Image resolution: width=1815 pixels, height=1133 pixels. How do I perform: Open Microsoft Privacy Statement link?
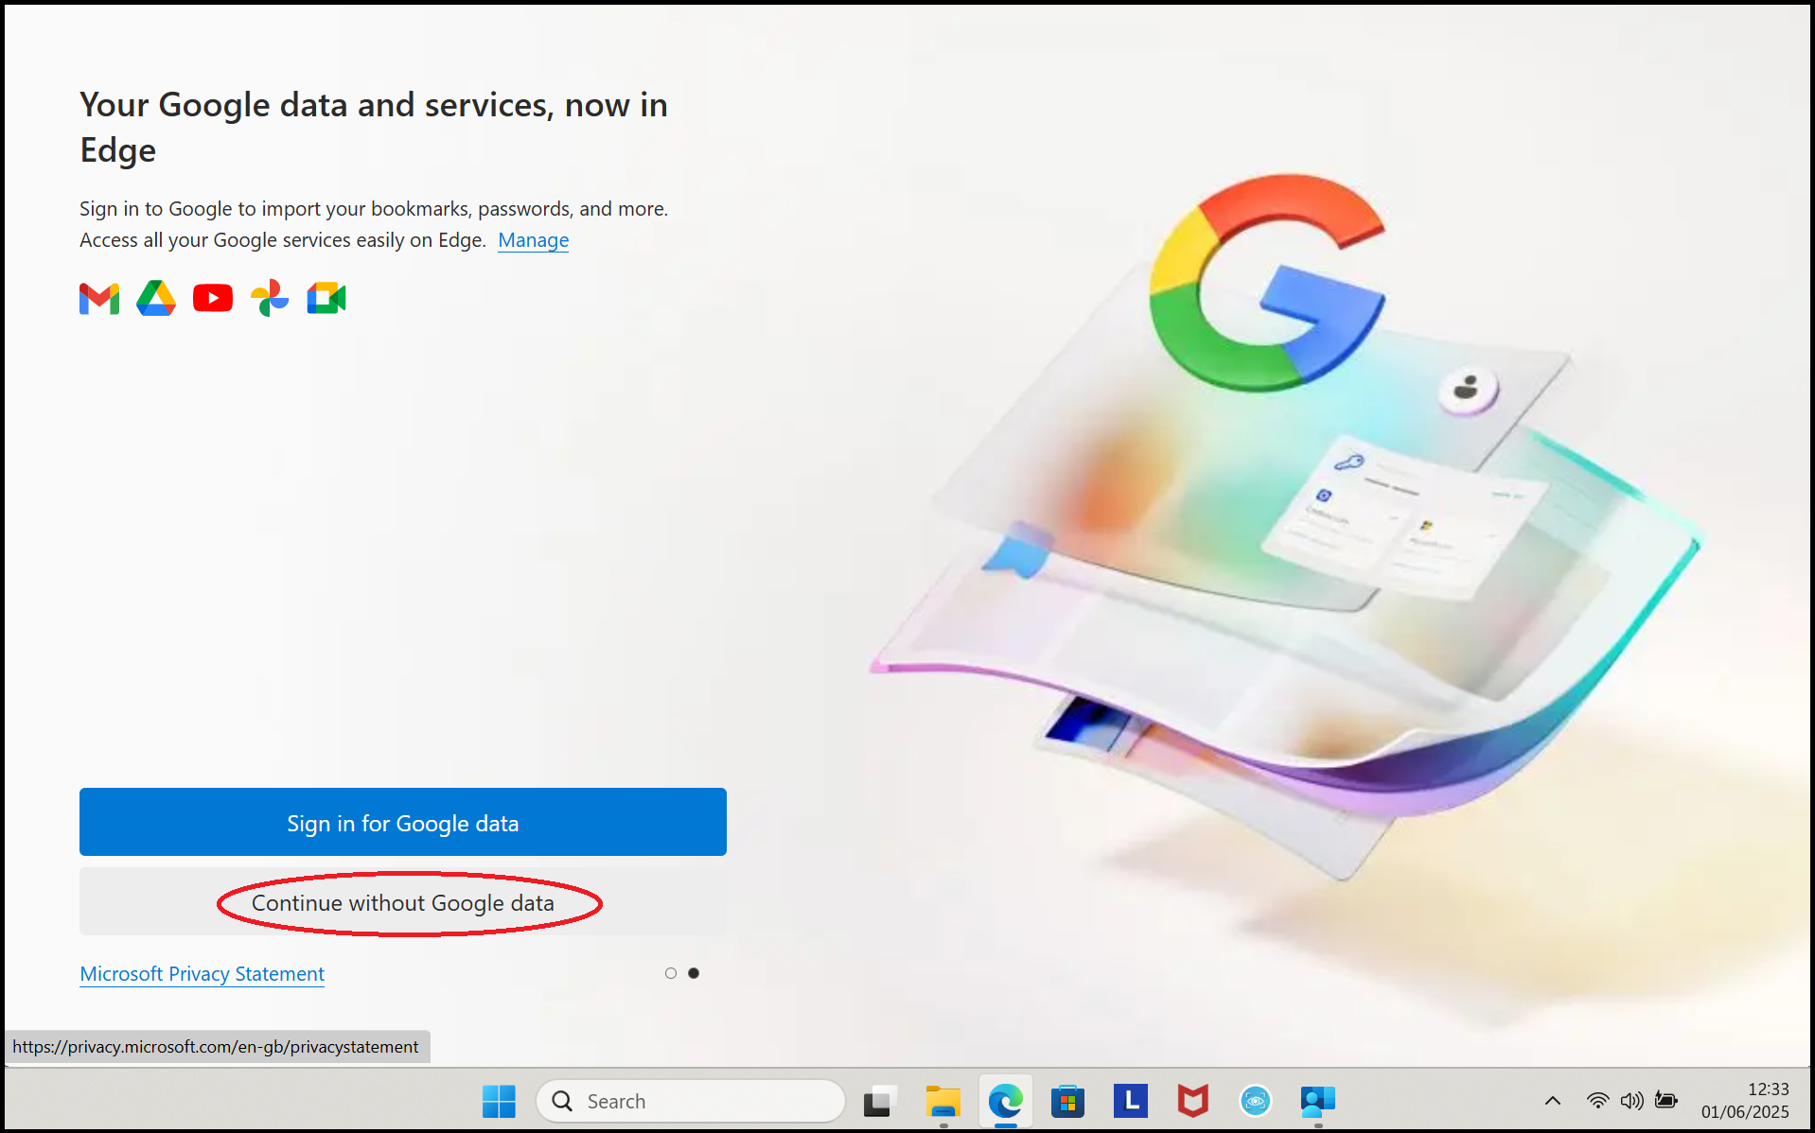[x=202, y=973]
